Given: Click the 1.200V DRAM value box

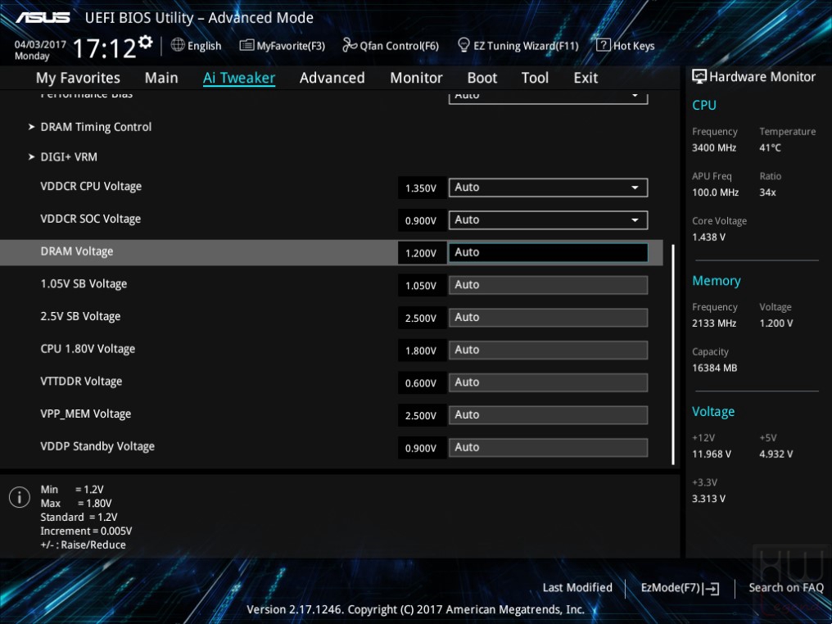Looking at the screenshot, I should point(421,253).
